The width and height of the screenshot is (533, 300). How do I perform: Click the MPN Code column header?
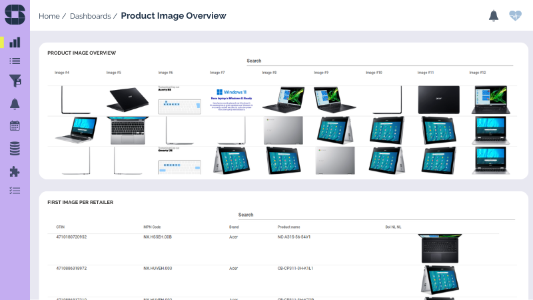[152, 227]
